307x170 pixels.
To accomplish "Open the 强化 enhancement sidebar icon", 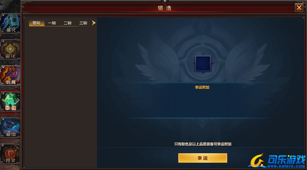I will point(10,24).
